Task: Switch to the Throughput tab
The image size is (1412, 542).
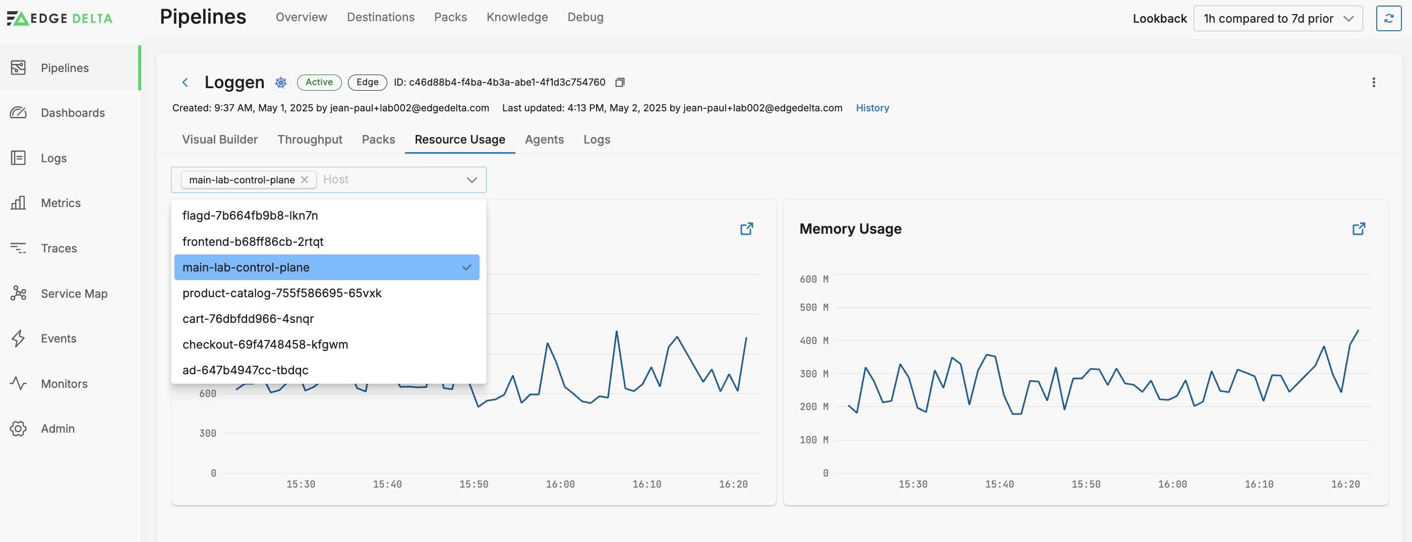Action: pos(310,140)
